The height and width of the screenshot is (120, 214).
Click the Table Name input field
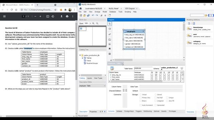[x=143, y=68]
